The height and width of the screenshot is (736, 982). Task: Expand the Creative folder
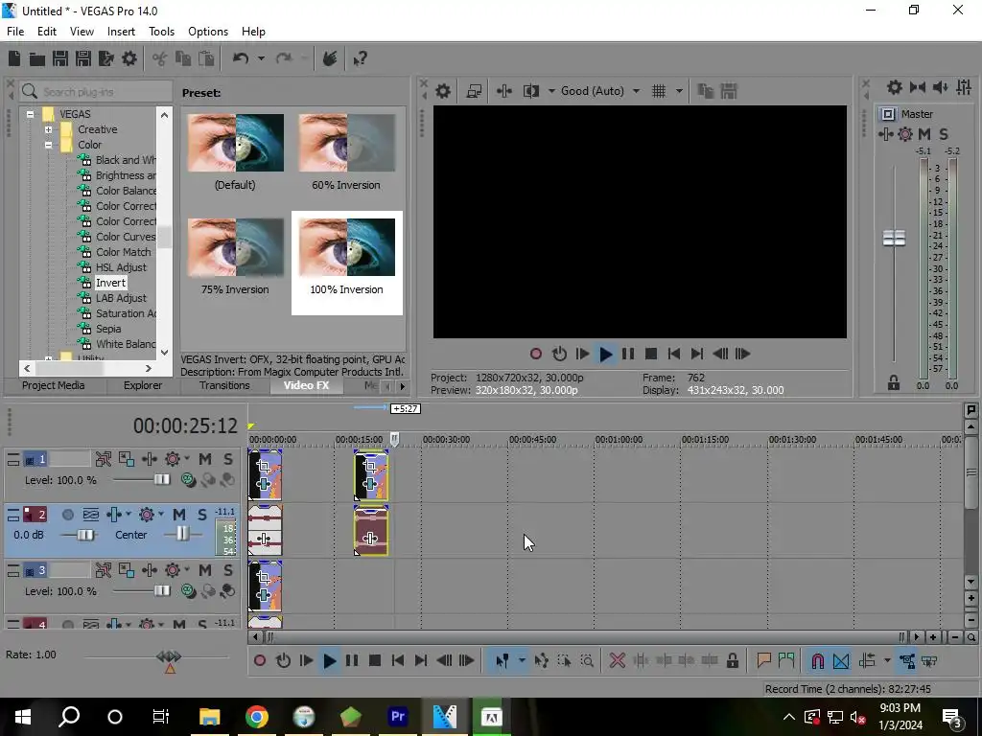click(48, 129)
